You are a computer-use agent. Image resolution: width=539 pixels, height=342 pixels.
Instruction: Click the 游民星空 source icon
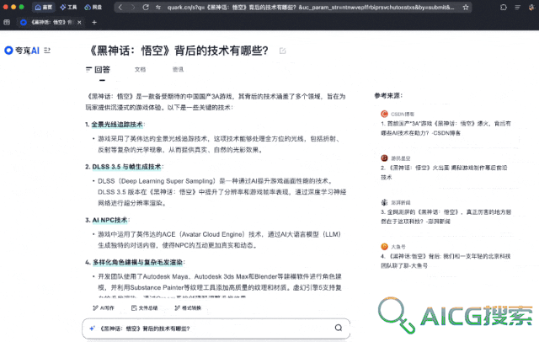tap(384, 158)
